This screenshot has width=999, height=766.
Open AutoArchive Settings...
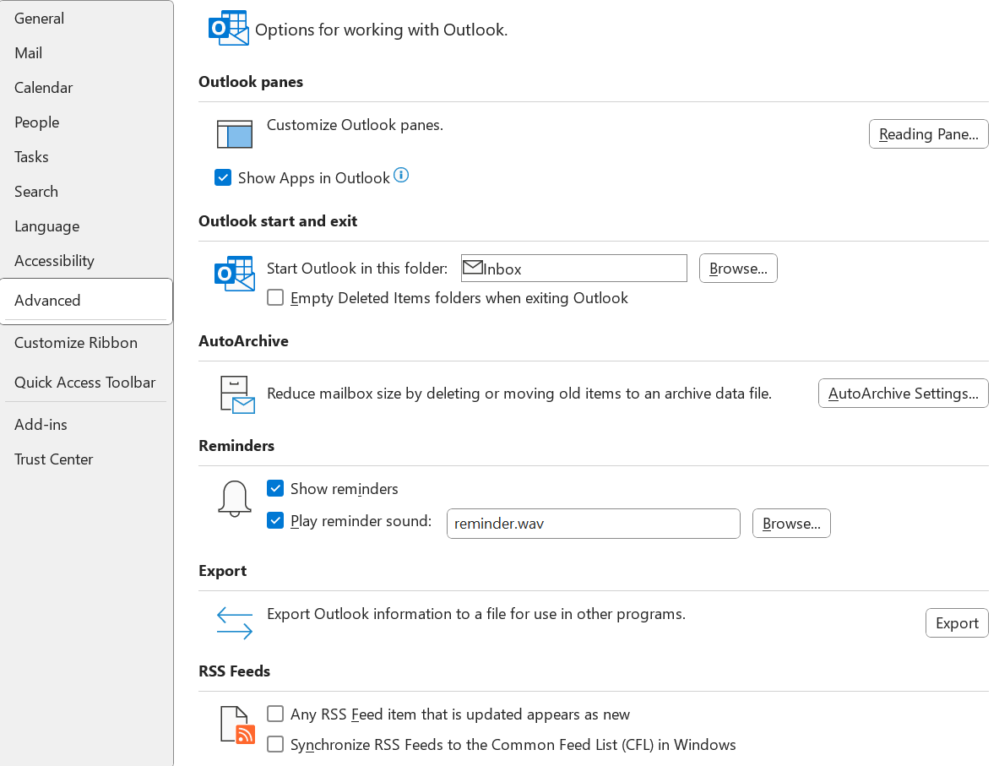[903, 394]
